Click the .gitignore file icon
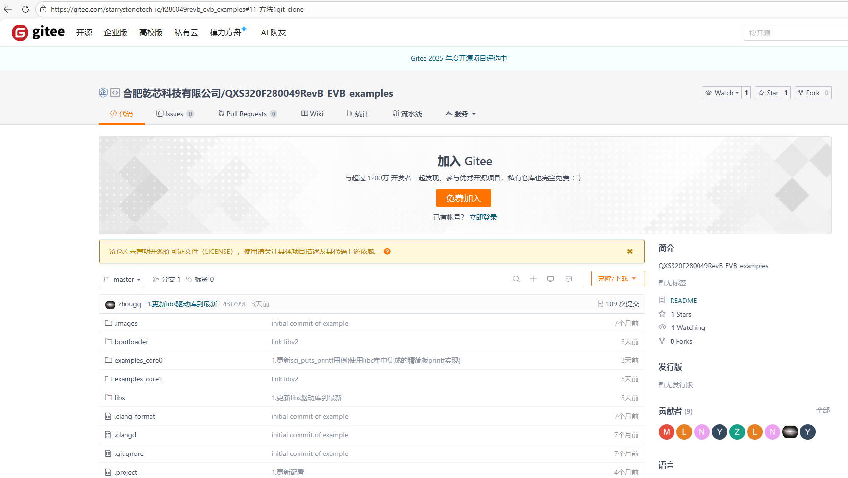The image size is (848, 478). pyautogui.click(x=108, y=453)
